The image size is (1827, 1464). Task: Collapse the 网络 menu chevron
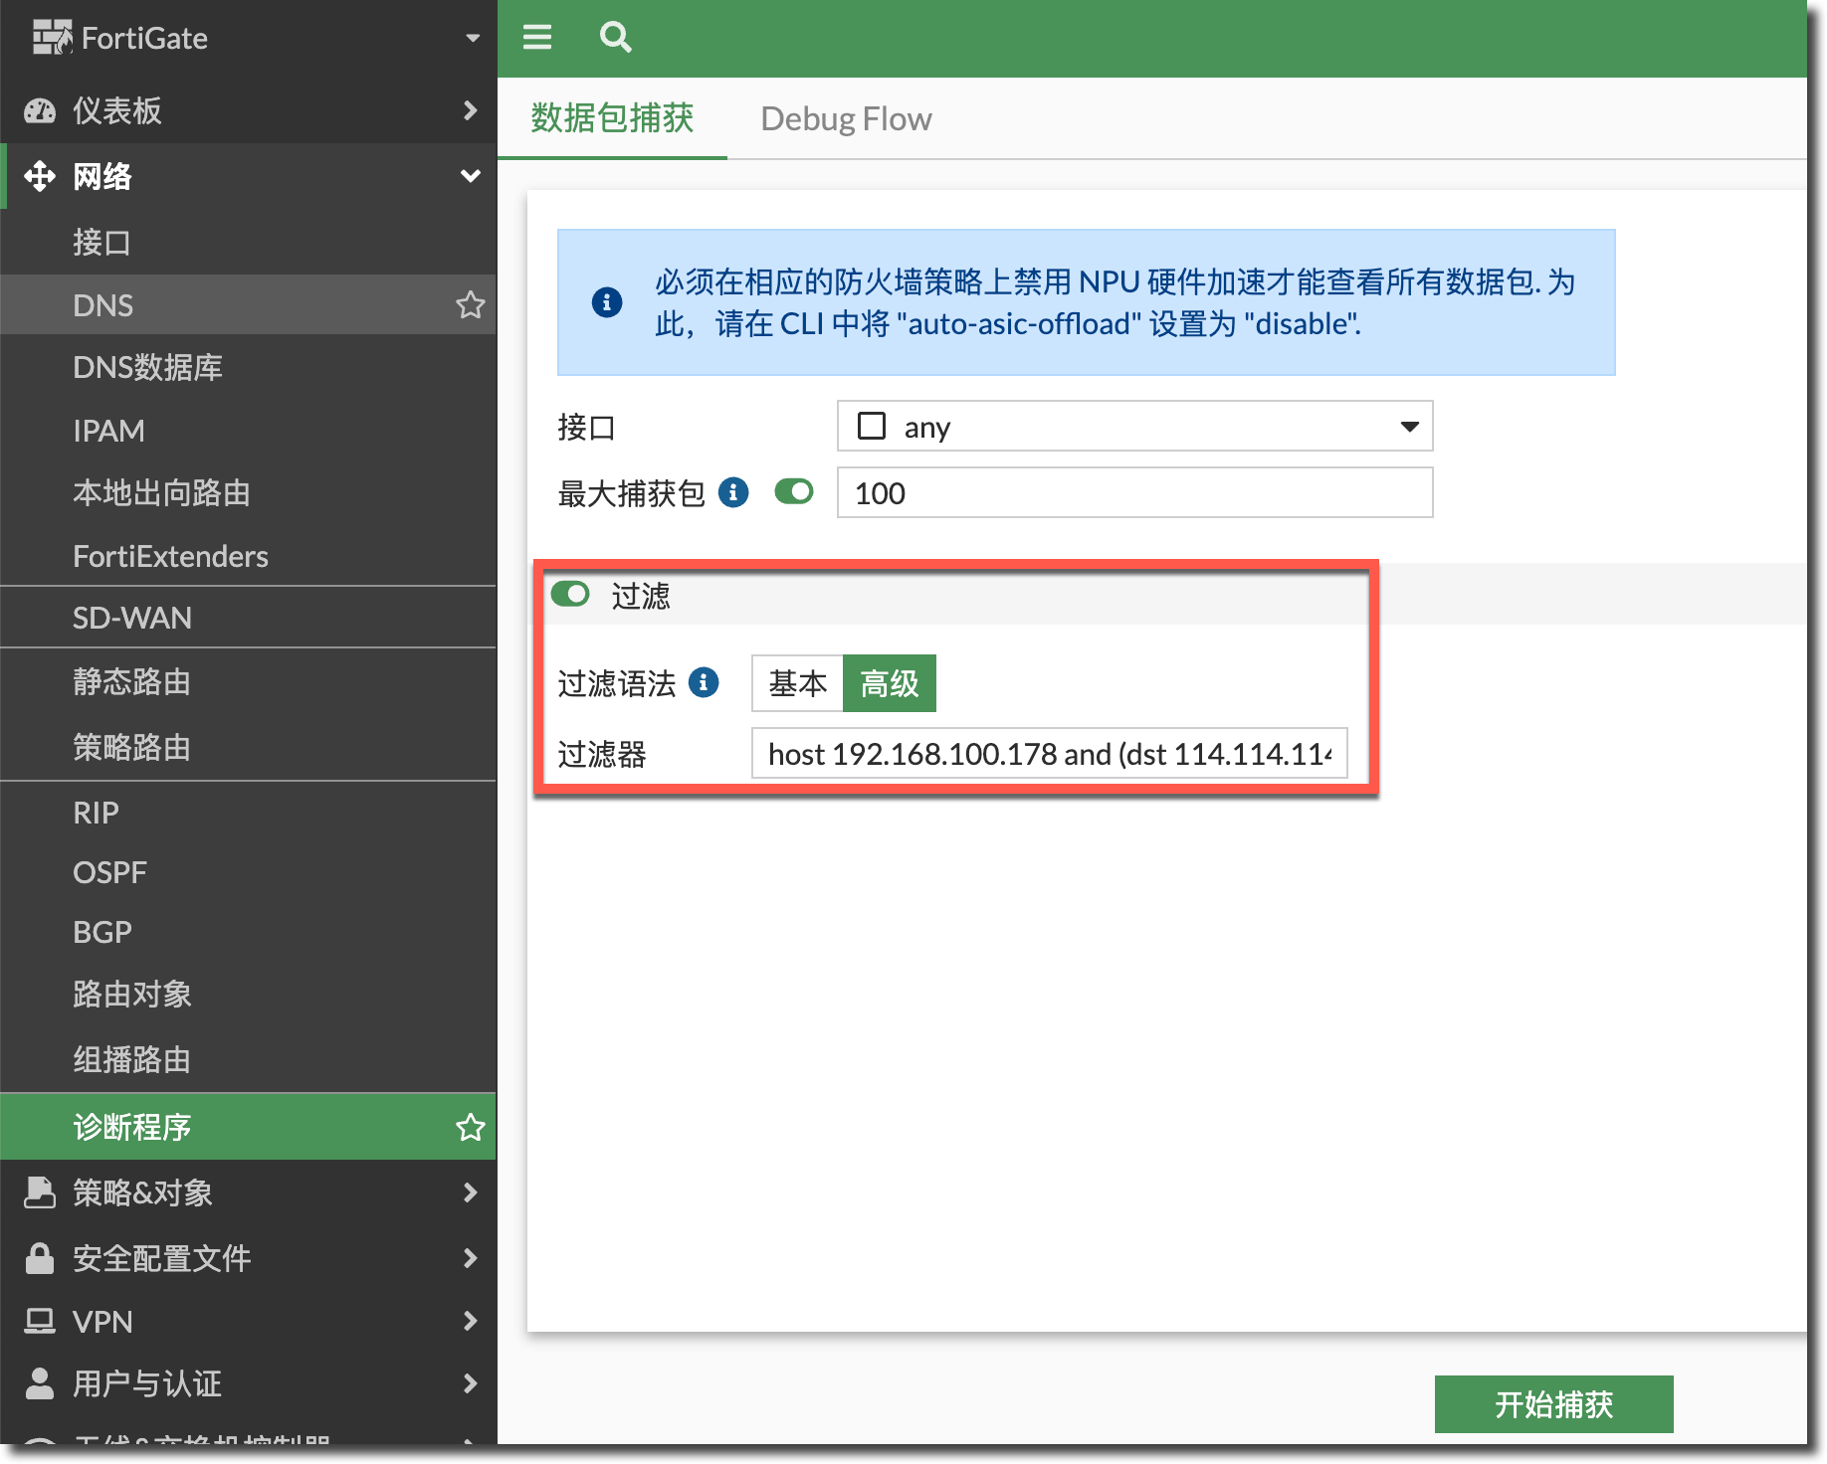click(471, 176)
